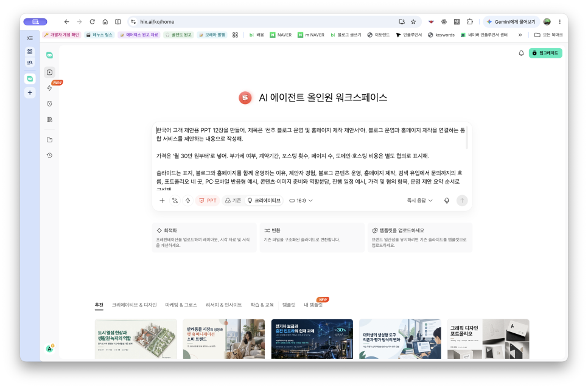Select the 크리에이티브 mode toggle
This screenshot has height=388, width=588.
coord(264,201)
